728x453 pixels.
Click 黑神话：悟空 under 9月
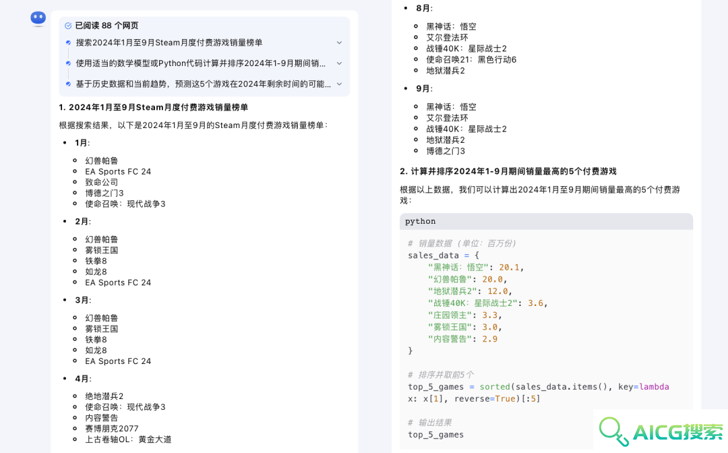click(x=451, y=107)
